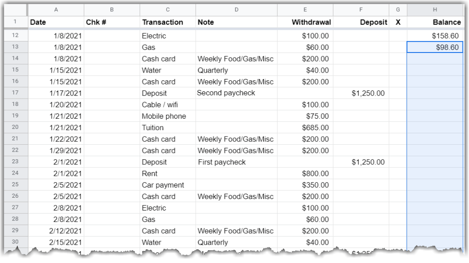The image size is (469, 263).
Task: Click the Rent withdrawal of $800.00
Action: click(x=305, y=173)
